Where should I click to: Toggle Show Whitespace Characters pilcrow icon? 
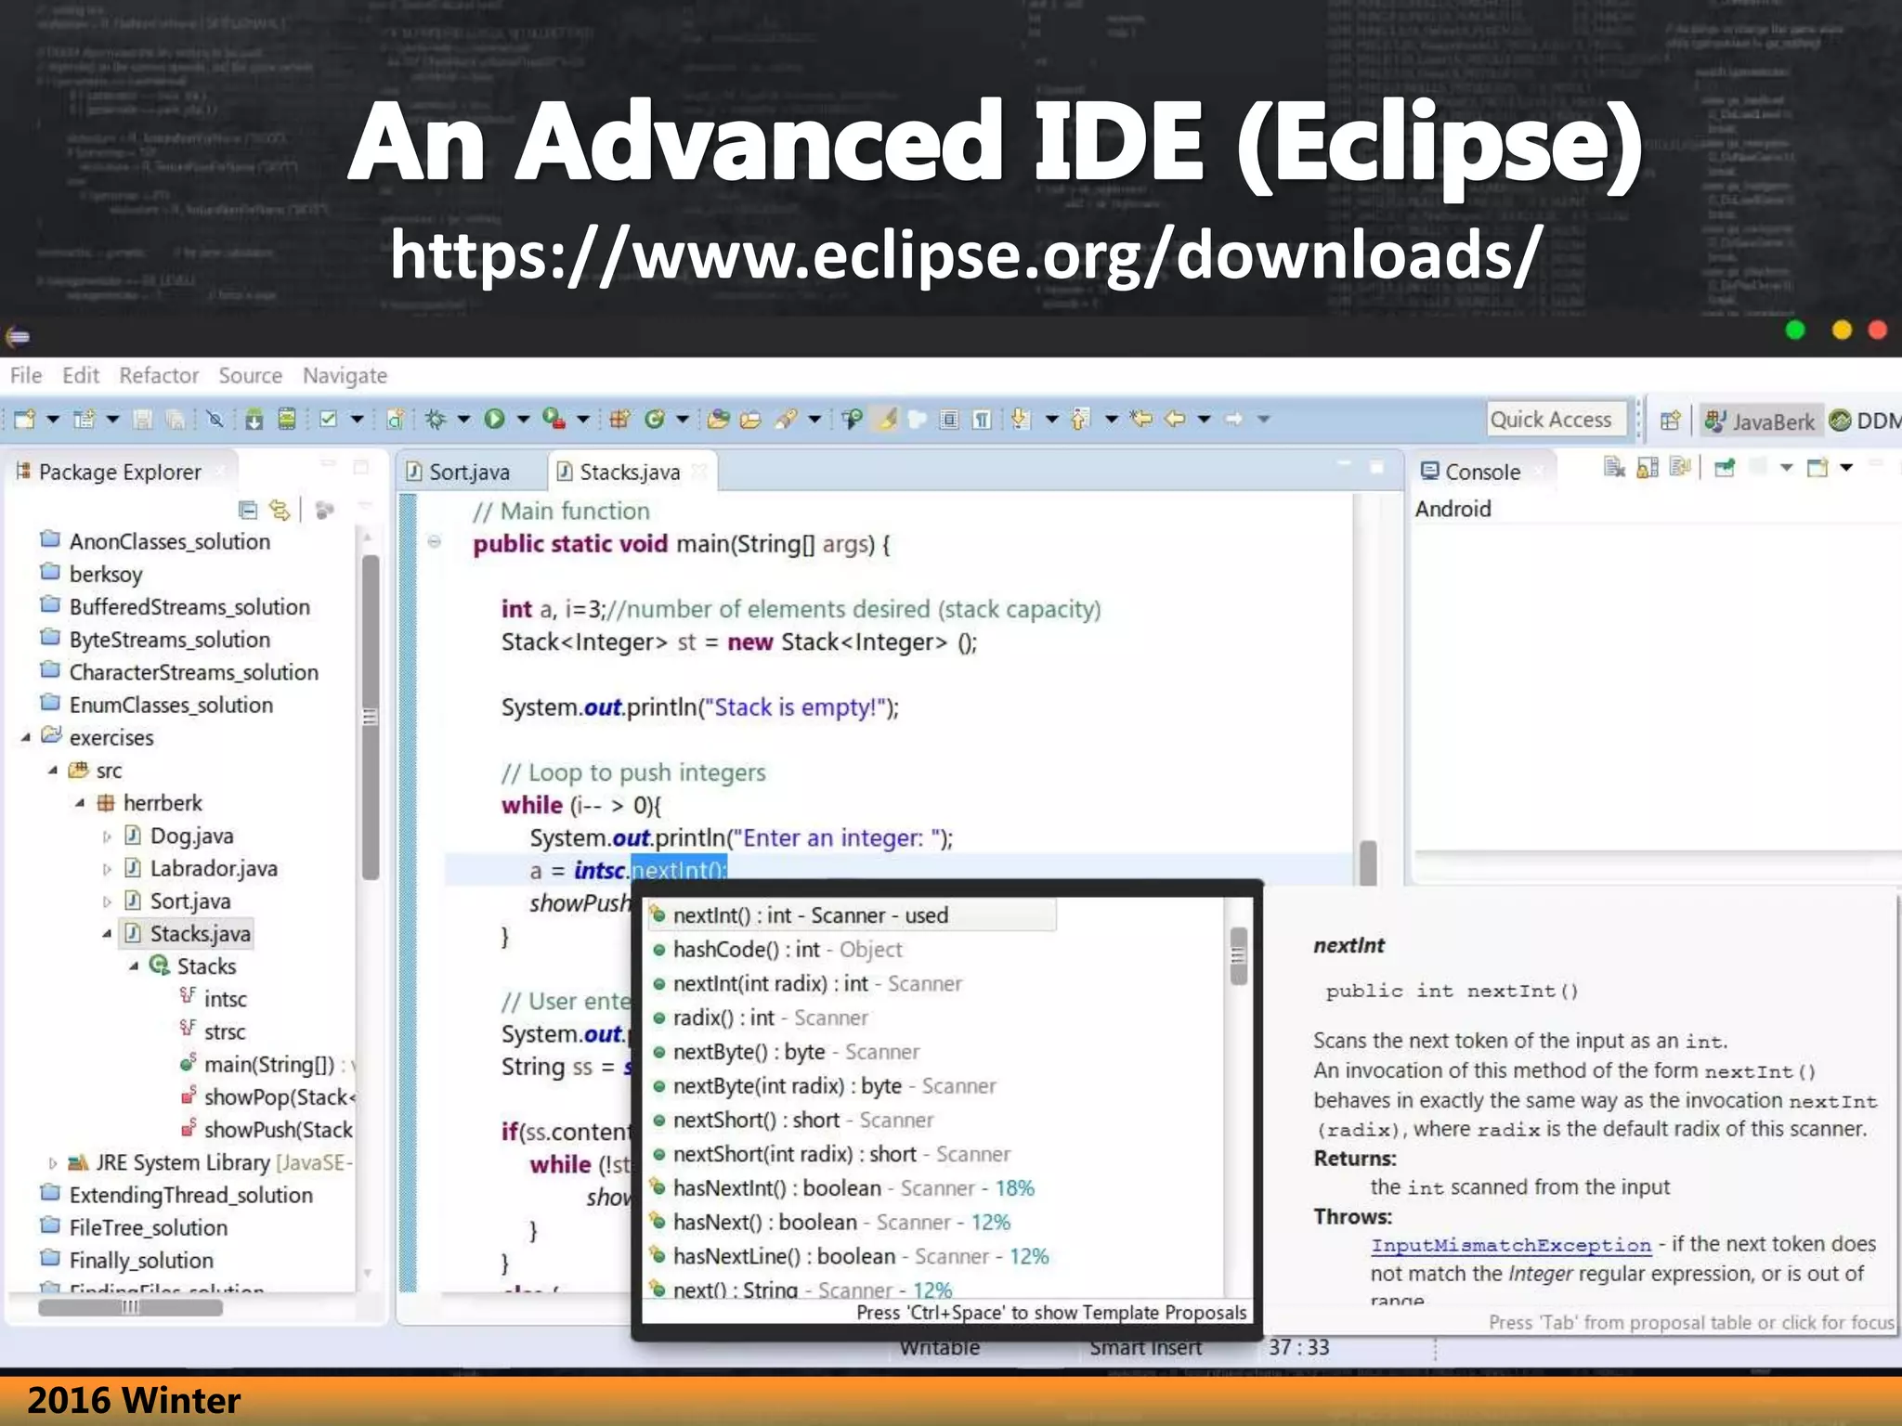click(x=982, y=420)
